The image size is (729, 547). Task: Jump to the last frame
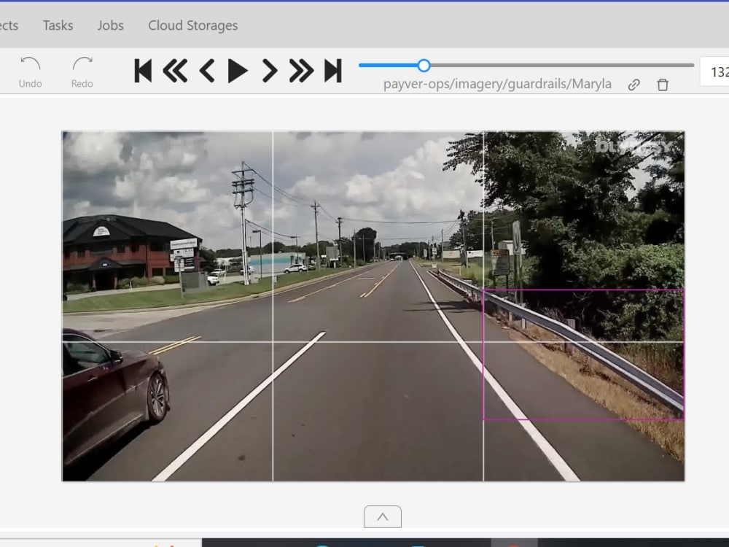click(333, 71)
